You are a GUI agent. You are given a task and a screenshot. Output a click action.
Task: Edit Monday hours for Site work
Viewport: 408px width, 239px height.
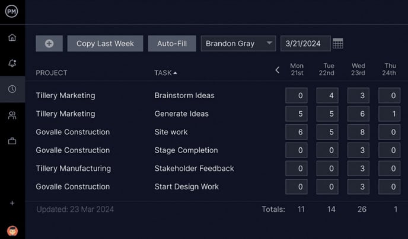coord(297,132)
